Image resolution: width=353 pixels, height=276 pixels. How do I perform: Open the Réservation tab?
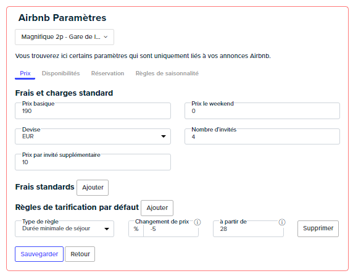(107, 73)
